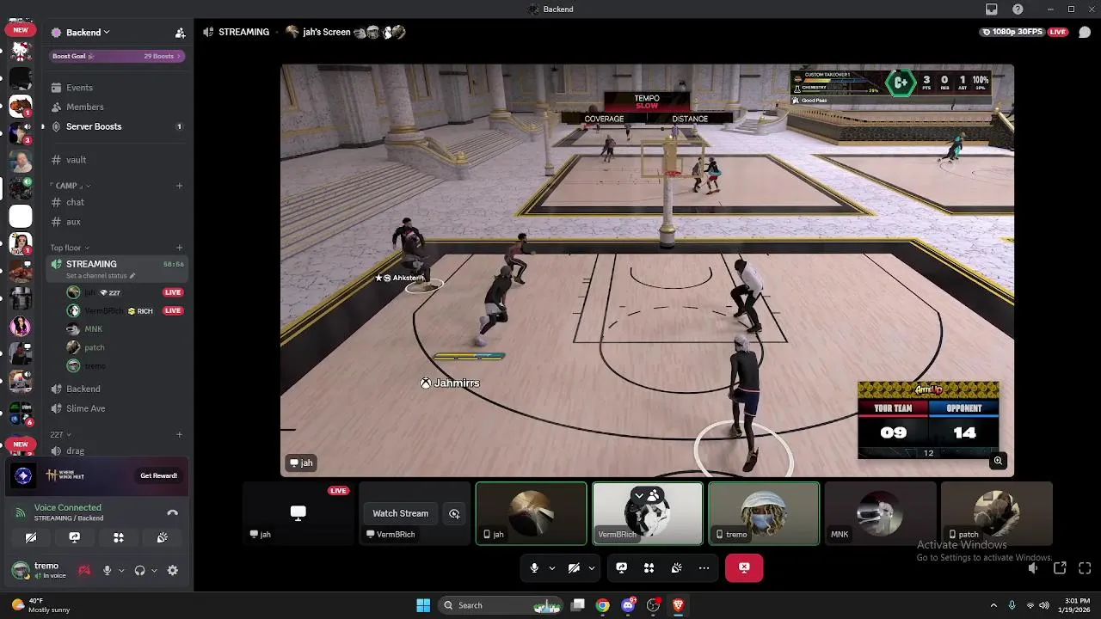Screen dimensions: 1101x619
Task: Open Server Boosts page
Action: click(116, 126)
